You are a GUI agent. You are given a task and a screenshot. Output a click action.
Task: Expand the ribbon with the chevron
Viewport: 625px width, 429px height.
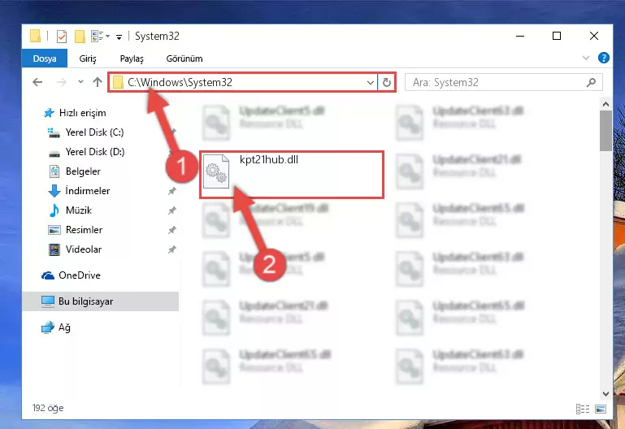click(585, 58)
